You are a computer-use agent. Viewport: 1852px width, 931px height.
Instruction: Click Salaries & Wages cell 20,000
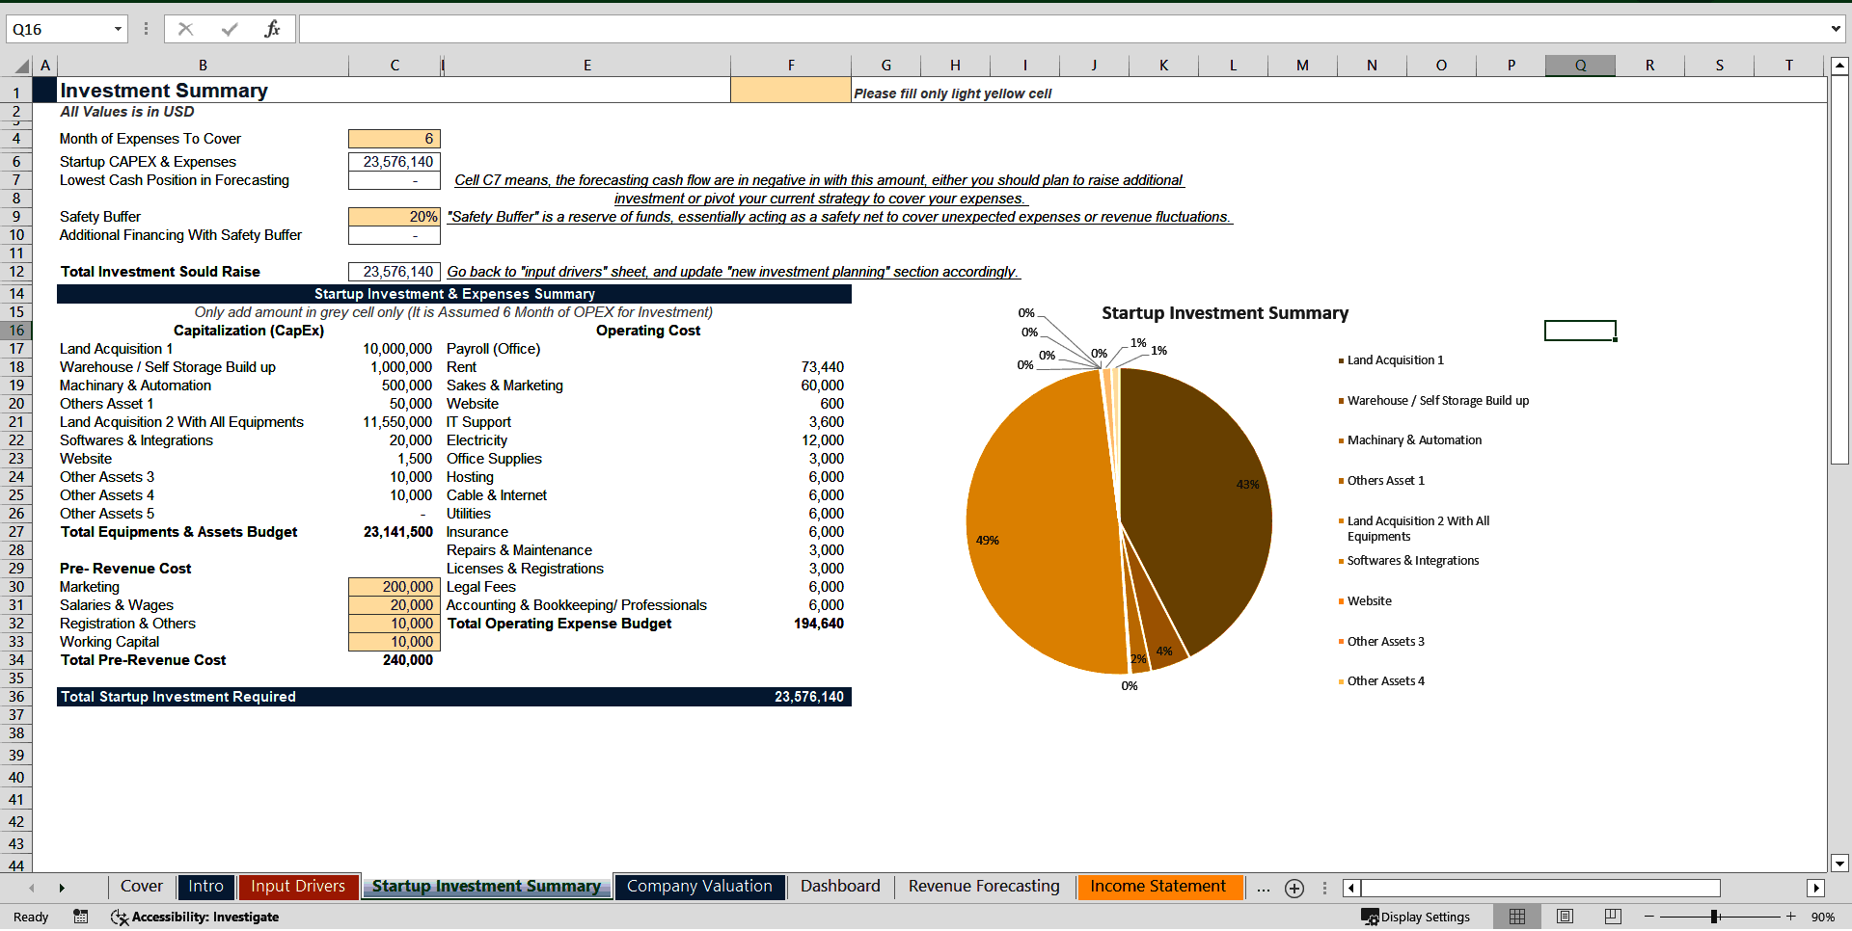[x=395, y=605]
